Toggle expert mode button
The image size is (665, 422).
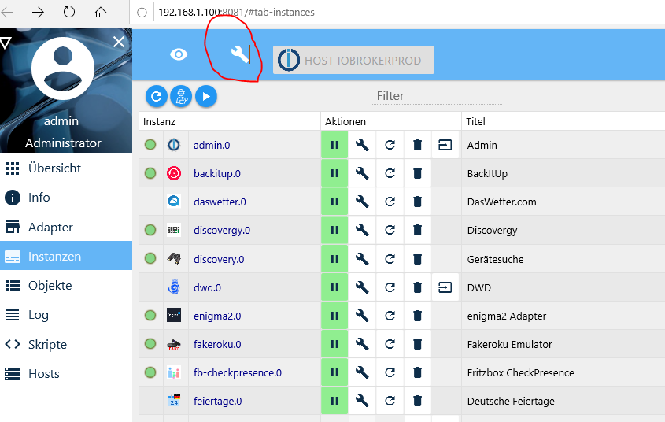[181, 96]
